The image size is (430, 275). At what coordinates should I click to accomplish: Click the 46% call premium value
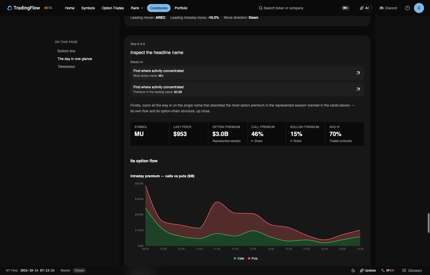point(257,134)
